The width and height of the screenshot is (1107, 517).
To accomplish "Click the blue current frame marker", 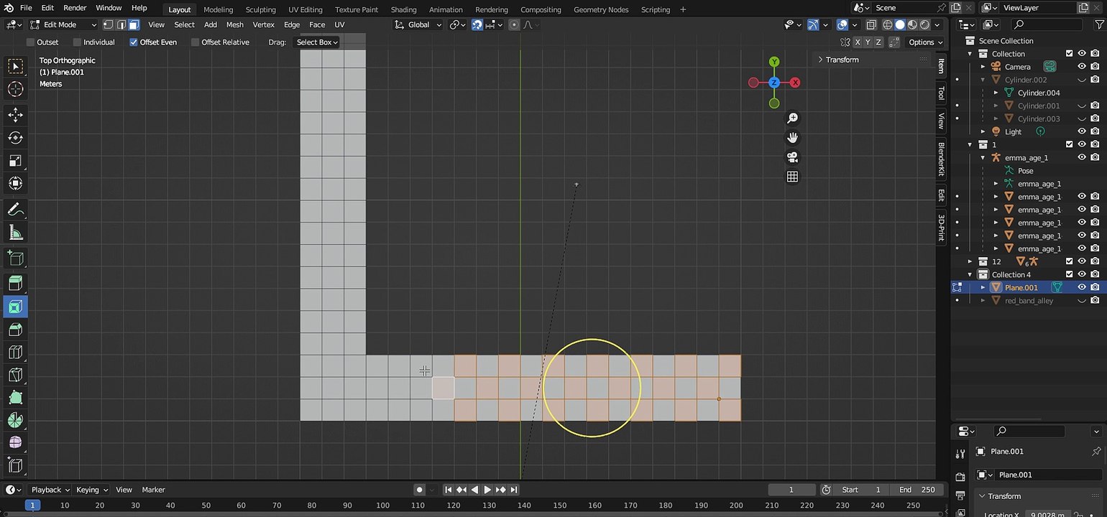I will (x=32, y=506).
